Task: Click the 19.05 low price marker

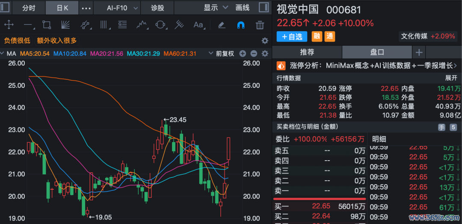Action: pos(101,217)
